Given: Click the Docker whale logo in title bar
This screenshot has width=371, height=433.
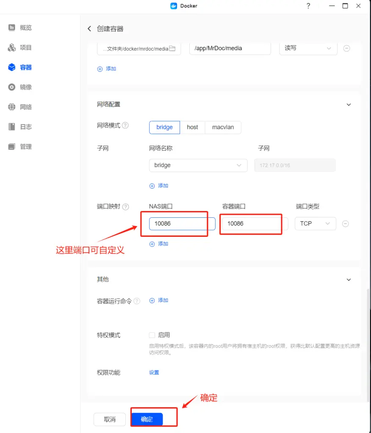Looking at the screenshot, I should [x=174, y=6].
